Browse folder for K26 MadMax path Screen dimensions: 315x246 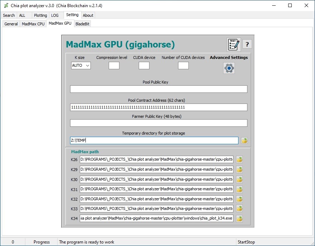tap(240, 160)
